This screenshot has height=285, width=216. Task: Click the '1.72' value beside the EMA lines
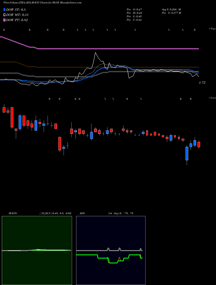click(x=202, y=83)
